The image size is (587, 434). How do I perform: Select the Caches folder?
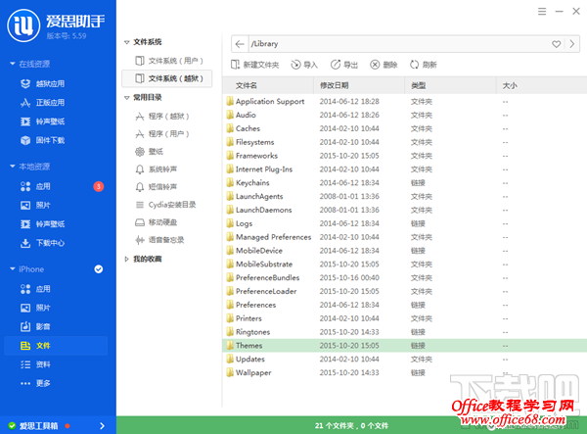(405, 128)
